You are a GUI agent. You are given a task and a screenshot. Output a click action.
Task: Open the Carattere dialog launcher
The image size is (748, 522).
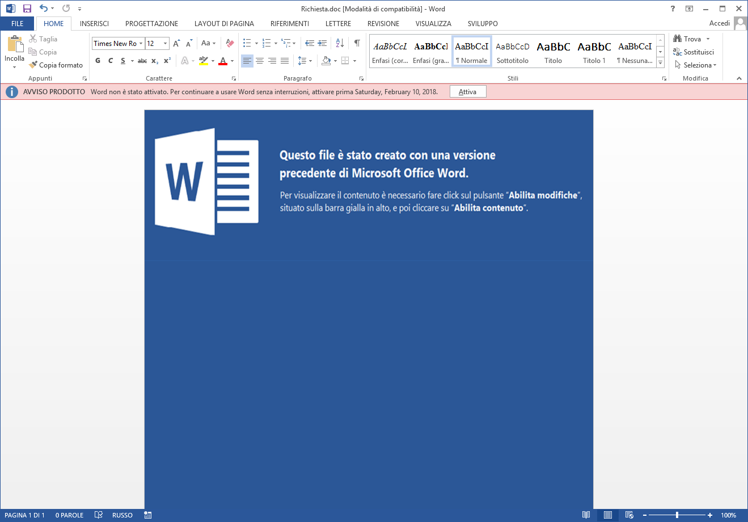[x=234, y=79]
